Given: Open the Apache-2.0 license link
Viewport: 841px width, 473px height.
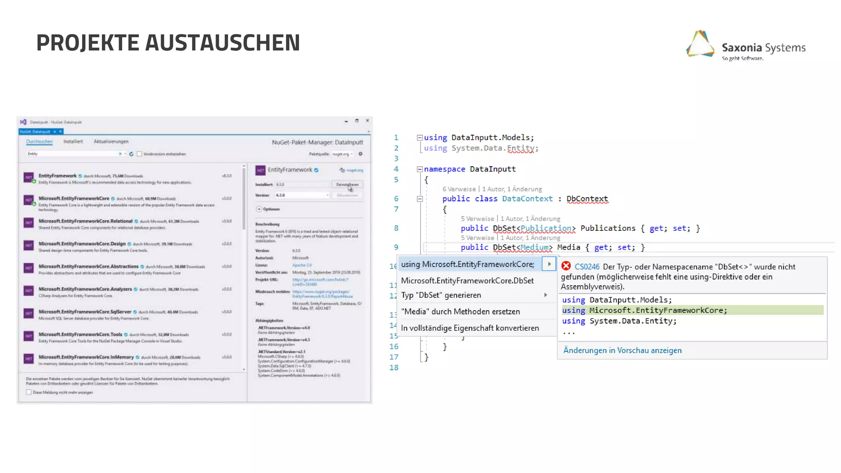Looking at the screenshot, I should pos(302,265).
